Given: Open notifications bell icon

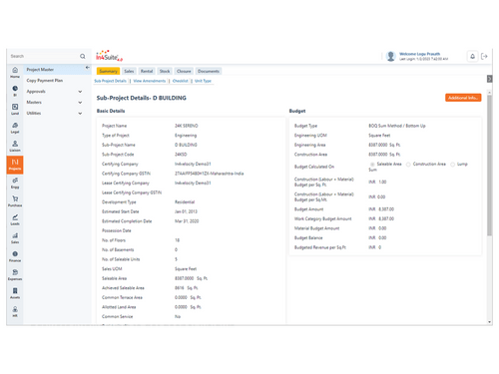Looking at the screenshot, I should 472,56.
